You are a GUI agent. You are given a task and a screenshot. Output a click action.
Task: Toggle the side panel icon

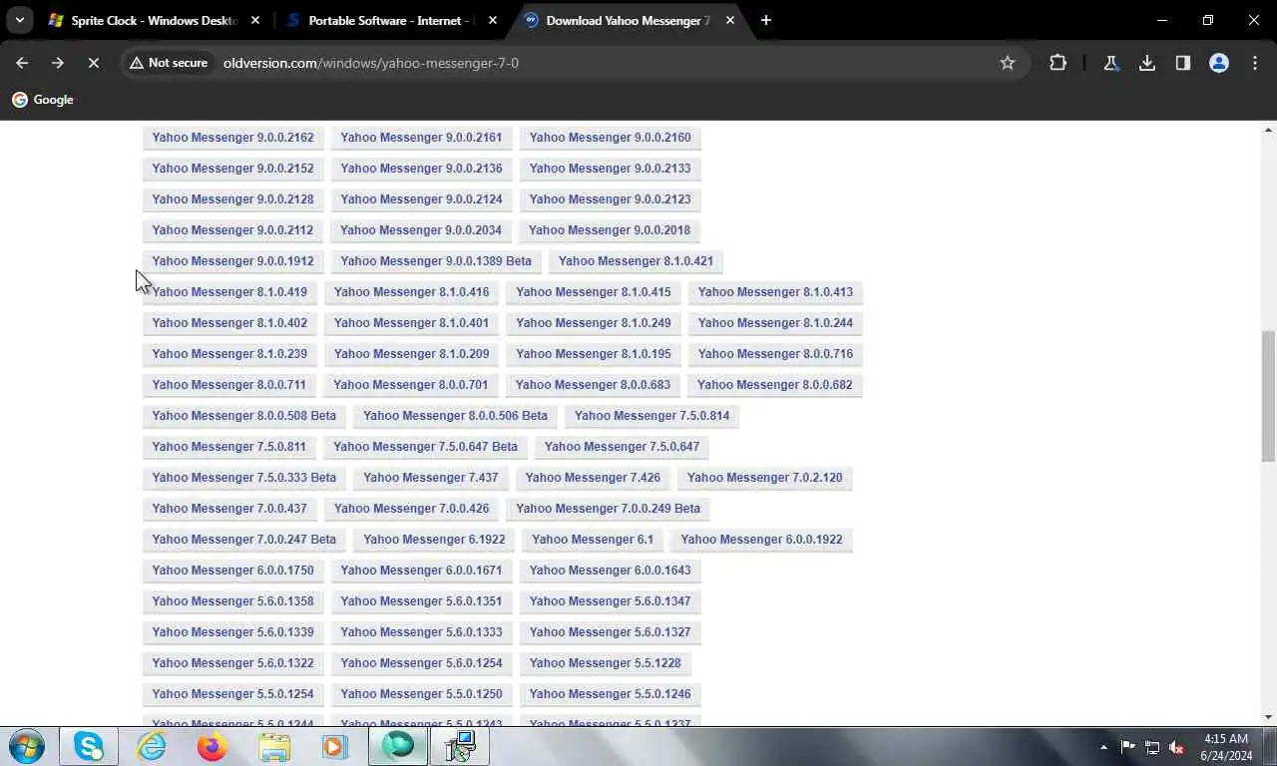[x=1183, y=63]
